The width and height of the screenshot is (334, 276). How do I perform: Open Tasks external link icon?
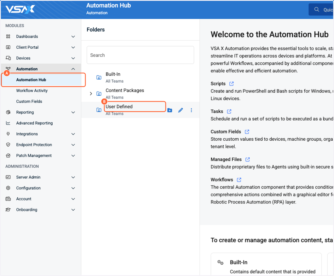(229, 111)
